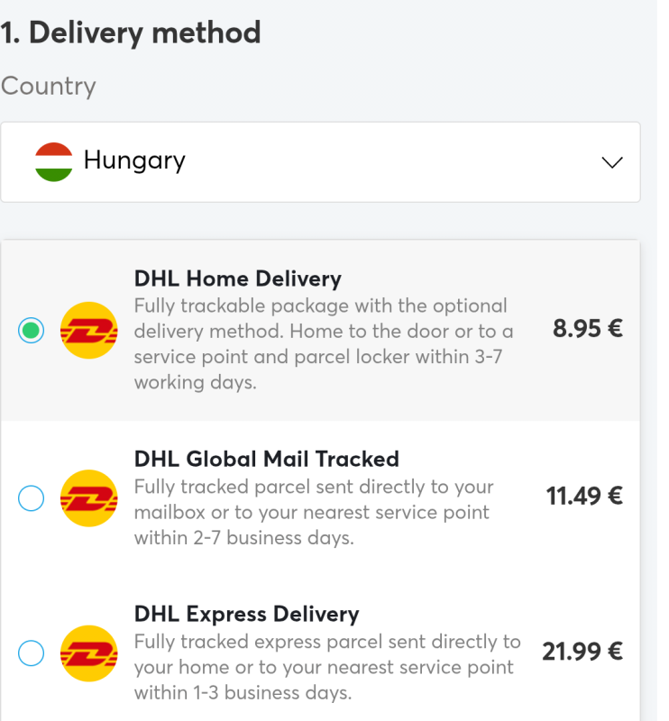Click the DHL Express Delivery heading
This screenshot has height=721, width=669.
[x=247, y=615]
